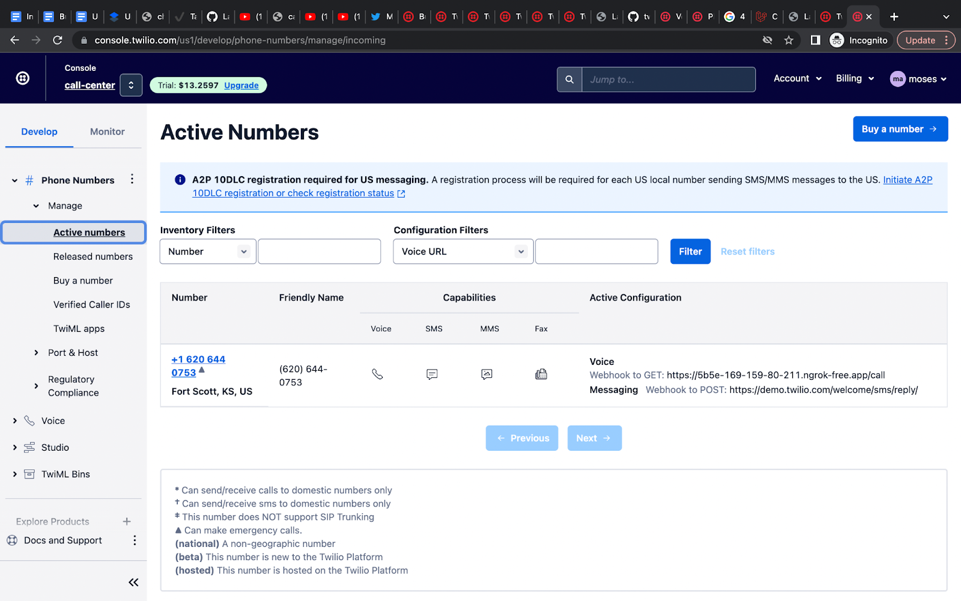Collapse the Phone Numbers section
This screenshot has width=961, height=601.
tap(14, 180)
